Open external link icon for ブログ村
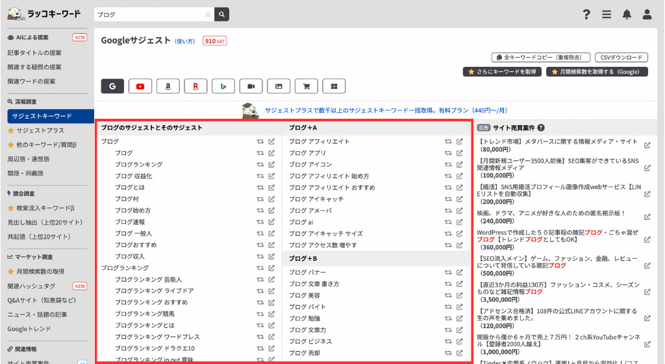The image size is (665, 364). click(271, 199)
